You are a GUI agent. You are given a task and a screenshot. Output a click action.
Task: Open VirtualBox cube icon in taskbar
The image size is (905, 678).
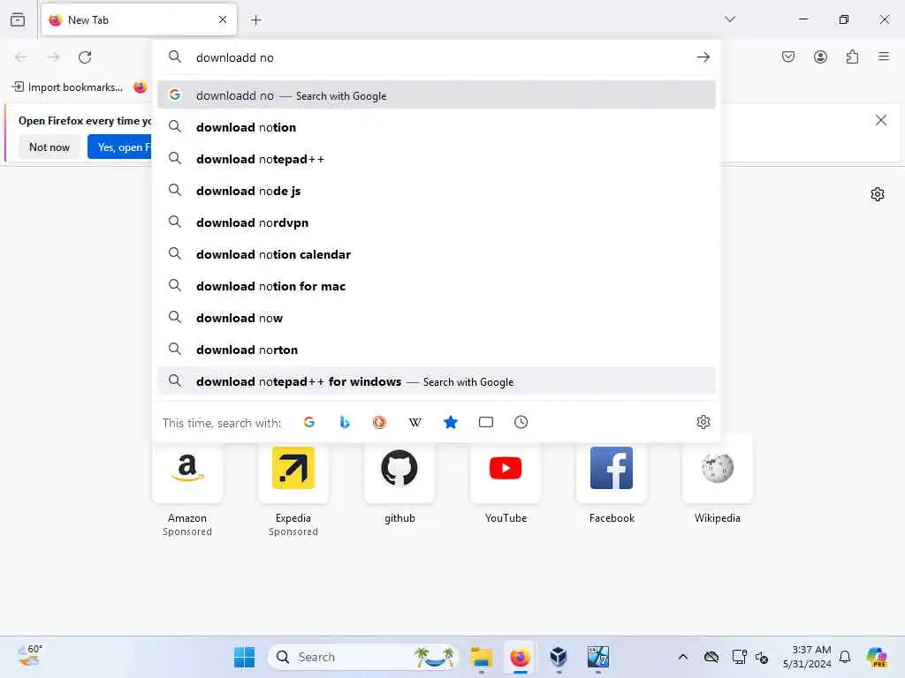(559, 657)
